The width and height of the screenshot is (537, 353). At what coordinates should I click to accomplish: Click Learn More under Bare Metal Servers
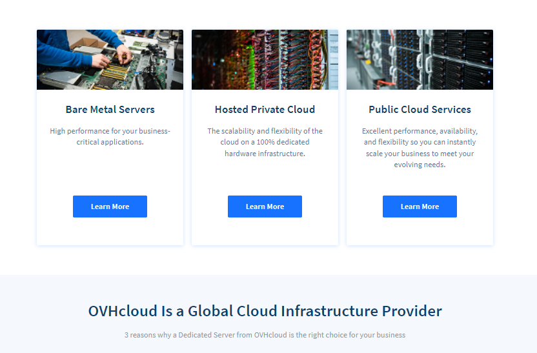[110, 207]
